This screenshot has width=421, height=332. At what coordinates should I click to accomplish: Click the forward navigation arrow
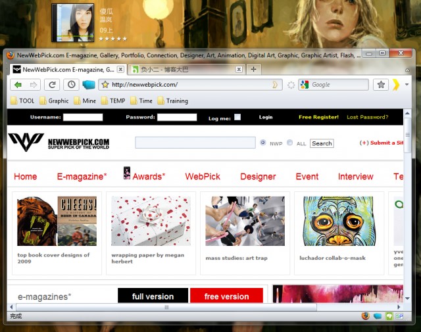tap(34, 85)
